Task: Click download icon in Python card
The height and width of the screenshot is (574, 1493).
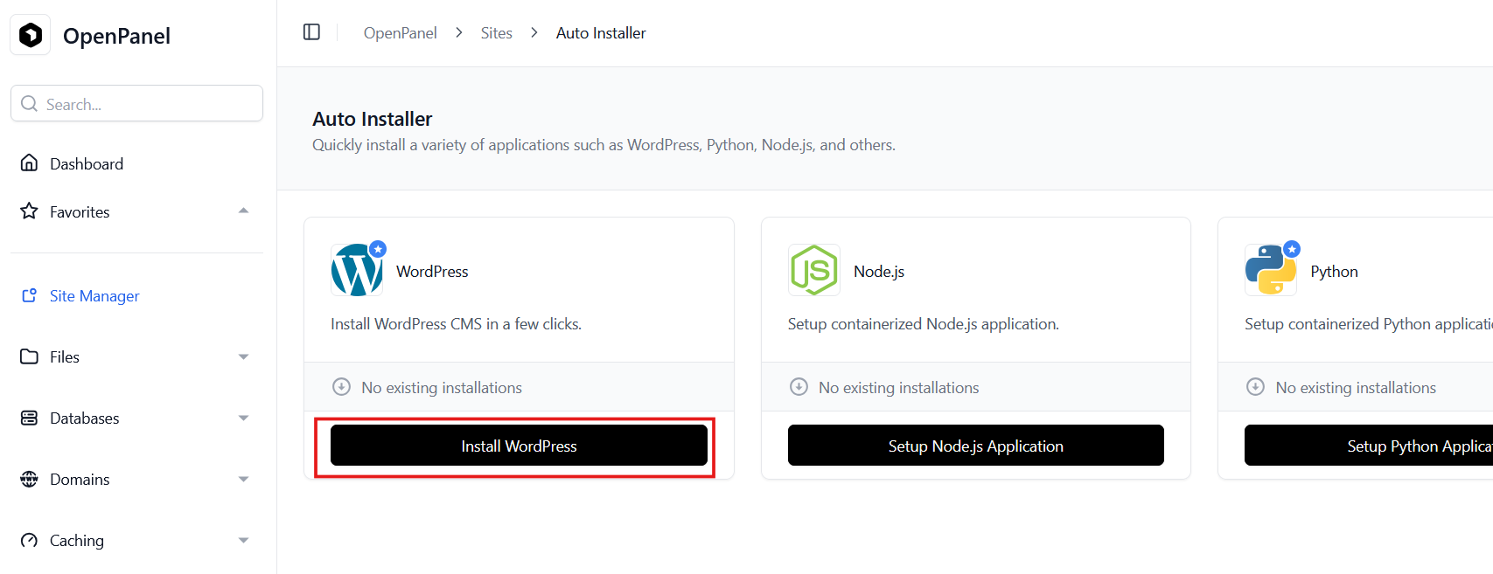Action: pos(1255,387)
